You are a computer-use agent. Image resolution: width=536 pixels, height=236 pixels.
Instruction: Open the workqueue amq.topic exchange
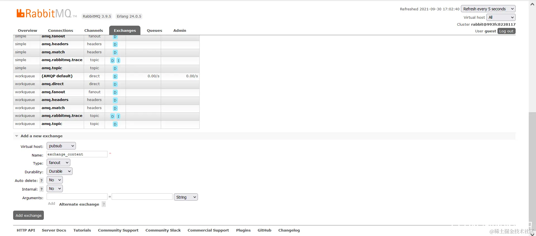pos(52,124)
